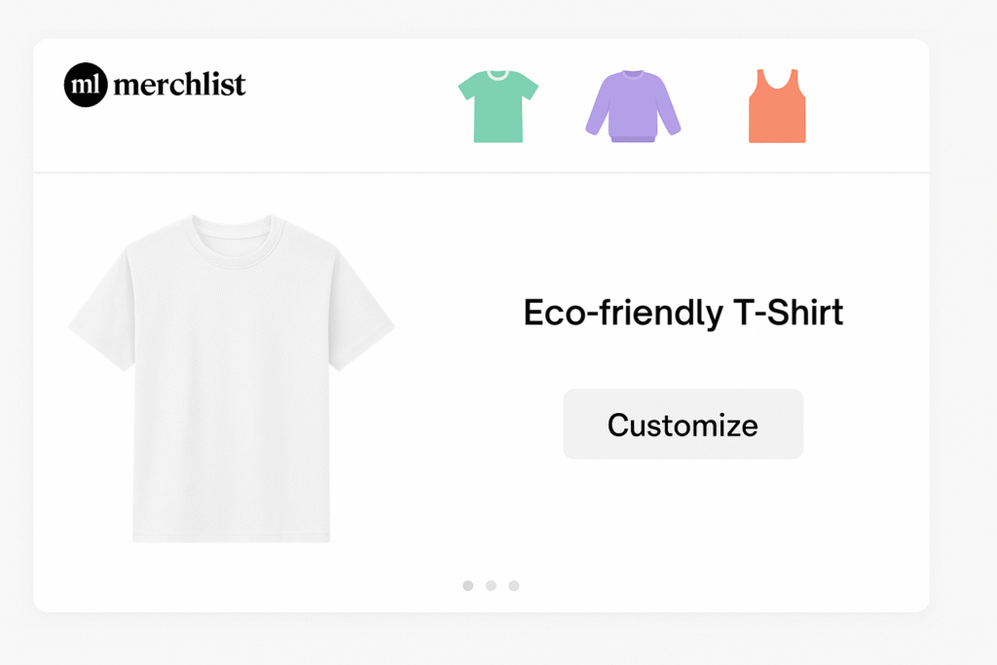997x665 pixels.
Task: Click the black circular ml logo
Action: click(85, 85)
